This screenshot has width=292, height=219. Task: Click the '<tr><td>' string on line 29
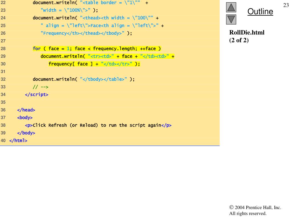tap(101, 56)
